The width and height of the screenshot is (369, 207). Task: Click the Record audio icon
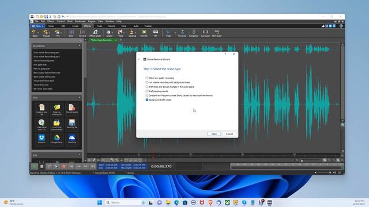click(x=71, y=109)
